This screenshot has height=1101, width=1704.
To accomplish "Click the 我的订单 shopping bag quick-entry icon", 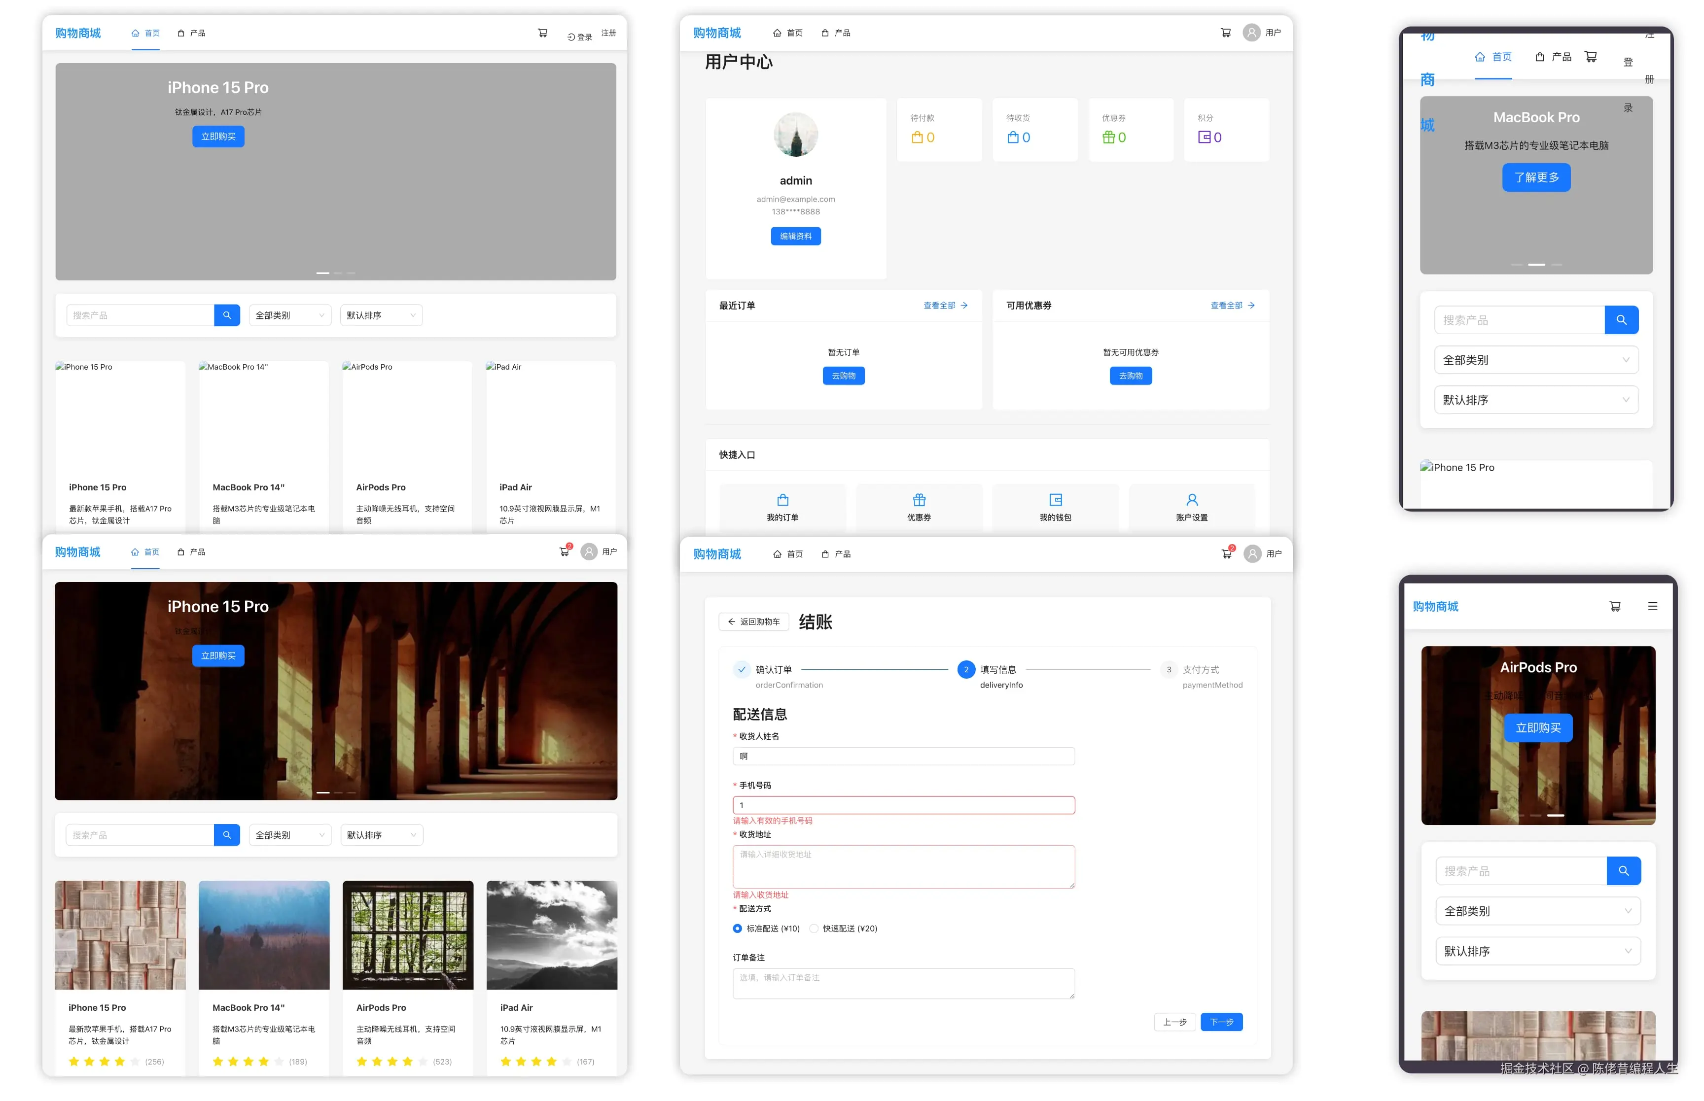I will point(782,500).
